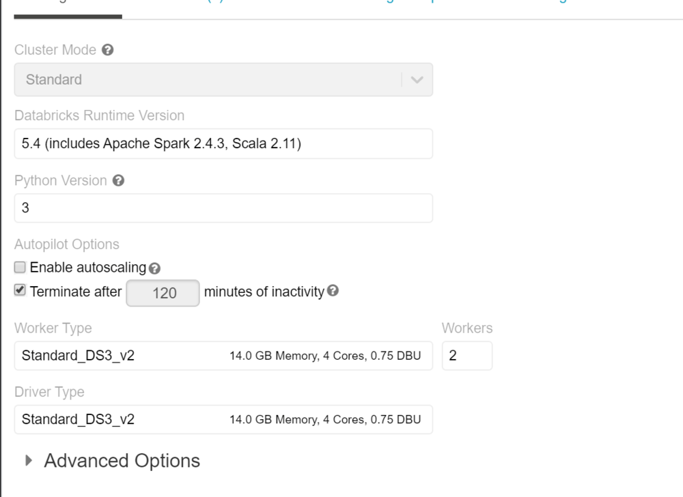The width and height of the screenshot is (683, 497).
Task: Click the active tab in the top bar
Action: point(68,5)
